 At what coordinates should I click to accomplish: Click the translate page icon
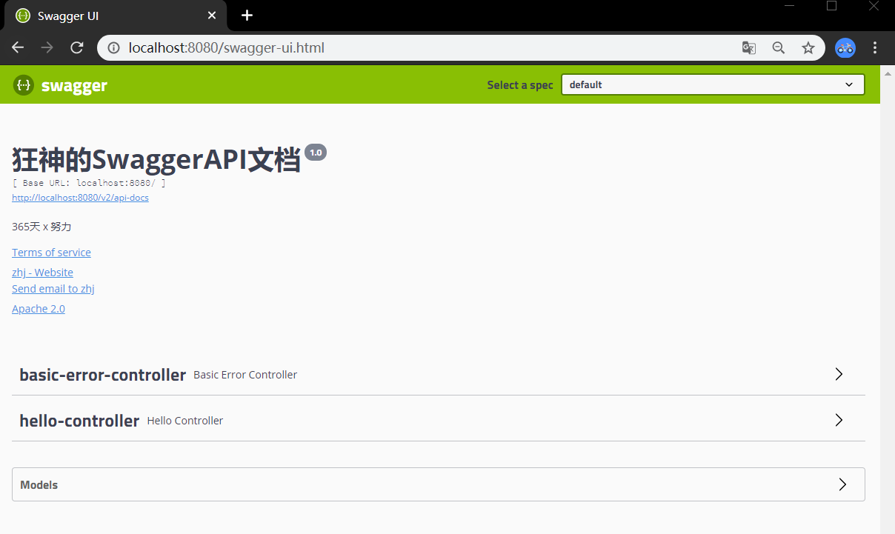pos(749,48)
